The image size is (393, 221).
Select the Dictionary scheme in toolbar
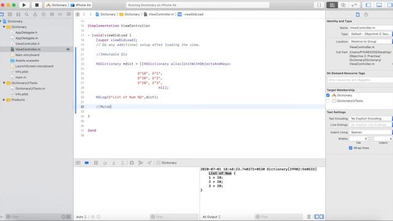pyautogui.click(x=57, y=5)
